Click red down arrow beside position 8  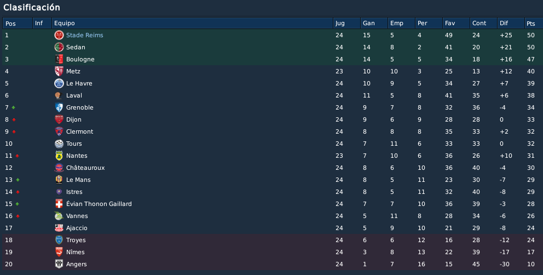click(14, 119)
